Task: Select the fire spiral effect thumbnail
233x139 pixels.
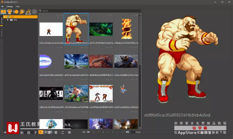Action: pos(126,29)
